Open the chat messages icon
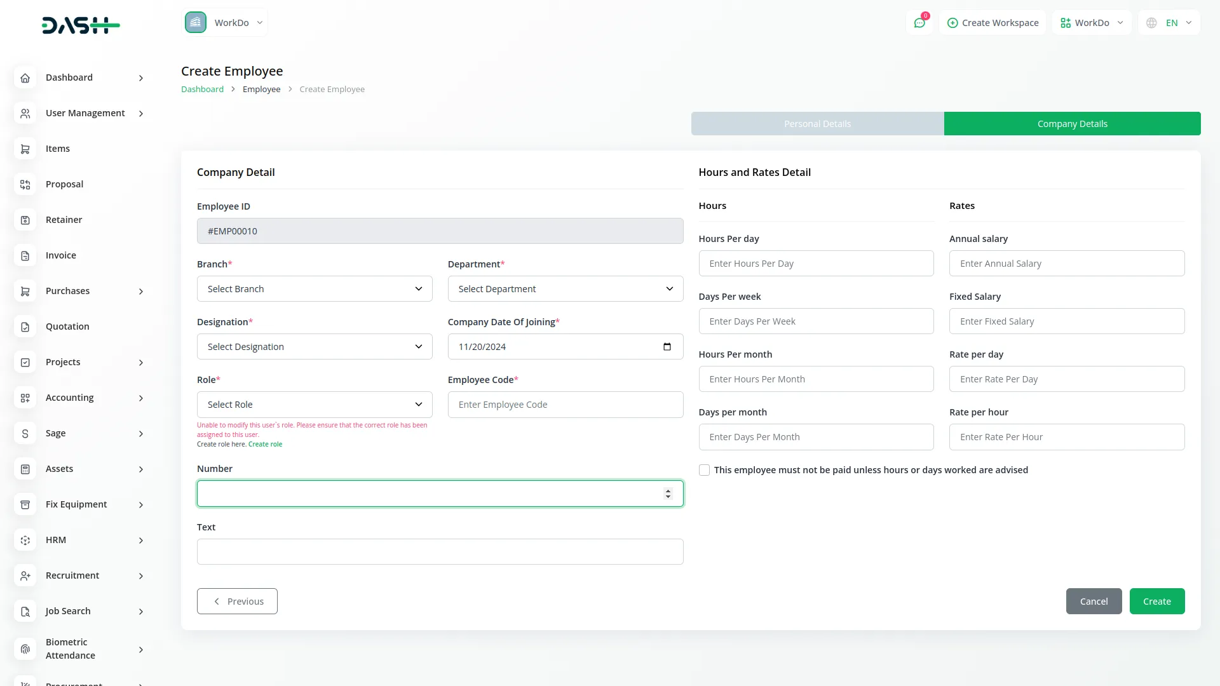Screen dimensions: 1220x686 919,23
